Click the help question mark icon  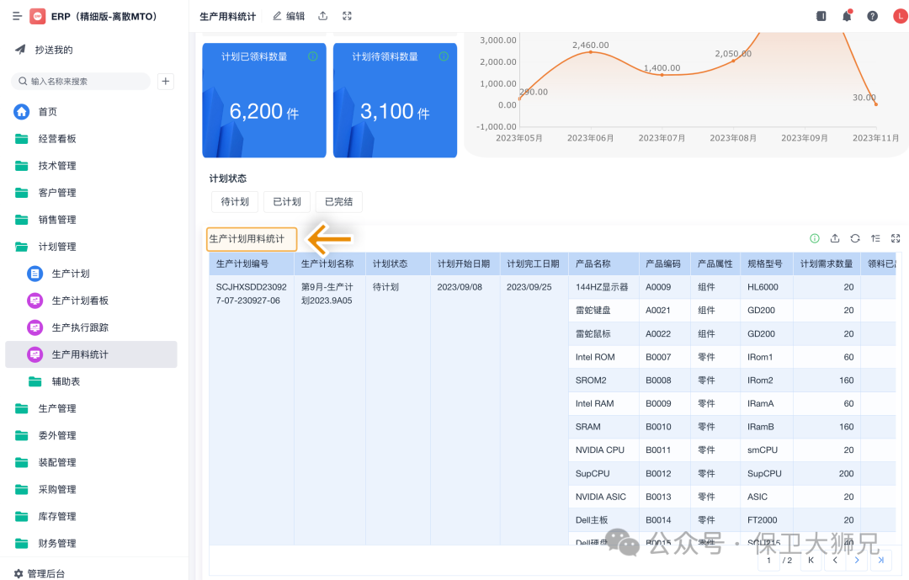coord(872,16)
